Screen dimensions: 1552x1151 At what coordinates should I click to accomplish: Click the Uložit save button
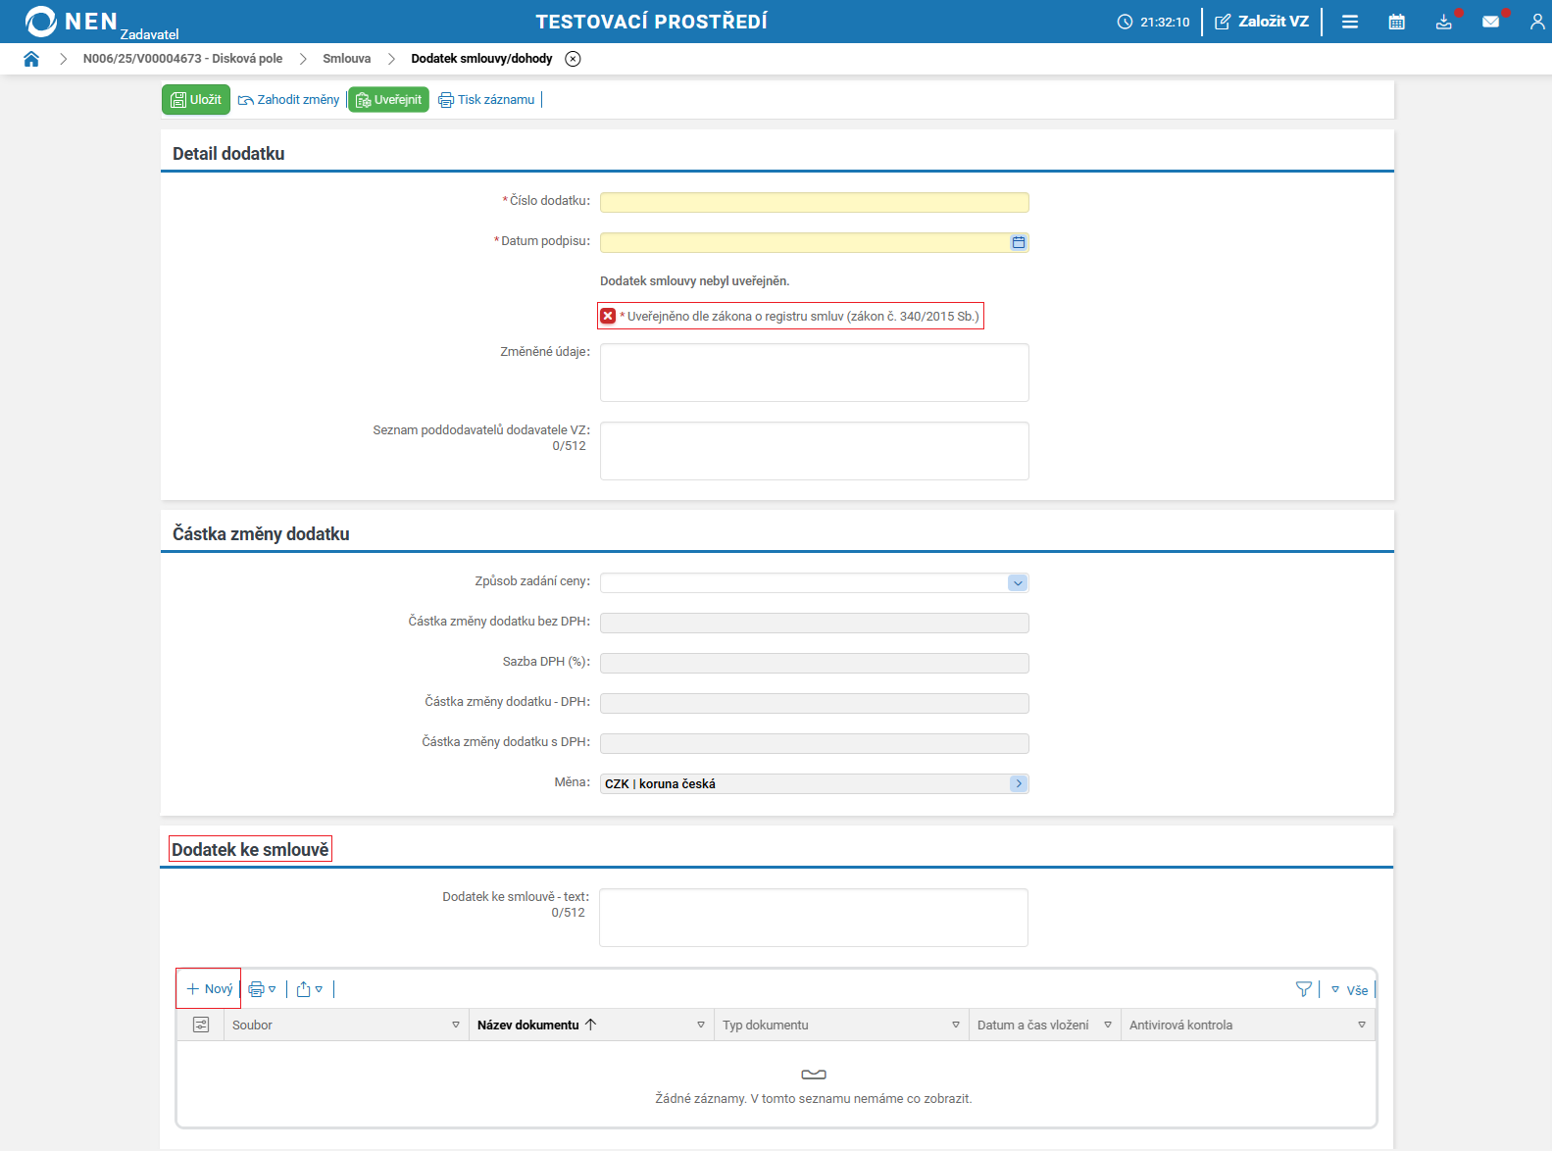[x=196, y=100]
